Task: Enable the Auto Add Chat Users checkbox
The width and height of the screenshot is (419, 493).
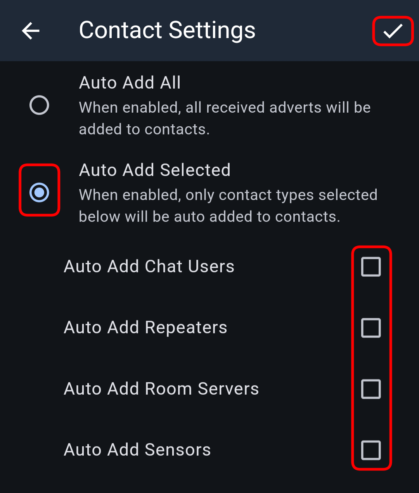Action: coord(371,267)
